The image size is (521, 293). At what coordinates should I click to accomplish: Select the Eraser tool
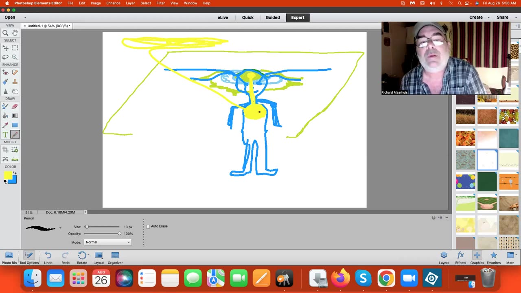click(x=15, y=106)
